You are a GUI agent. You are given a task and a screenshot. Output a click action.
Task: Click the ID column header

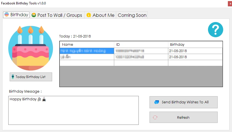[141, 44]
